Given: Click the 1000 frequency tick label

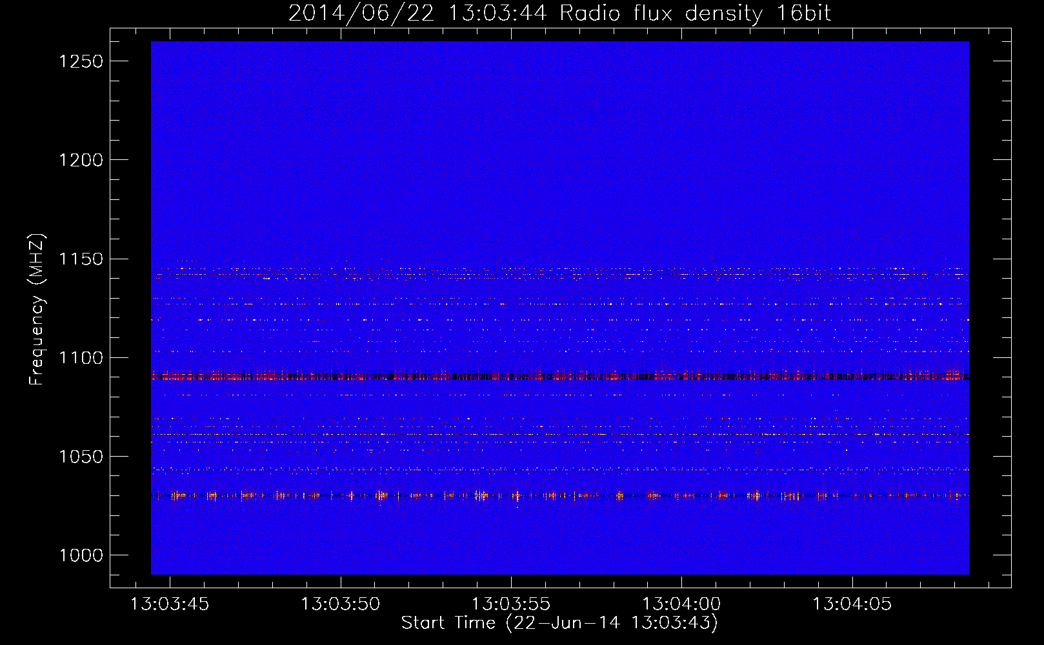Looking at the screenshot, I should coord(81,555).
